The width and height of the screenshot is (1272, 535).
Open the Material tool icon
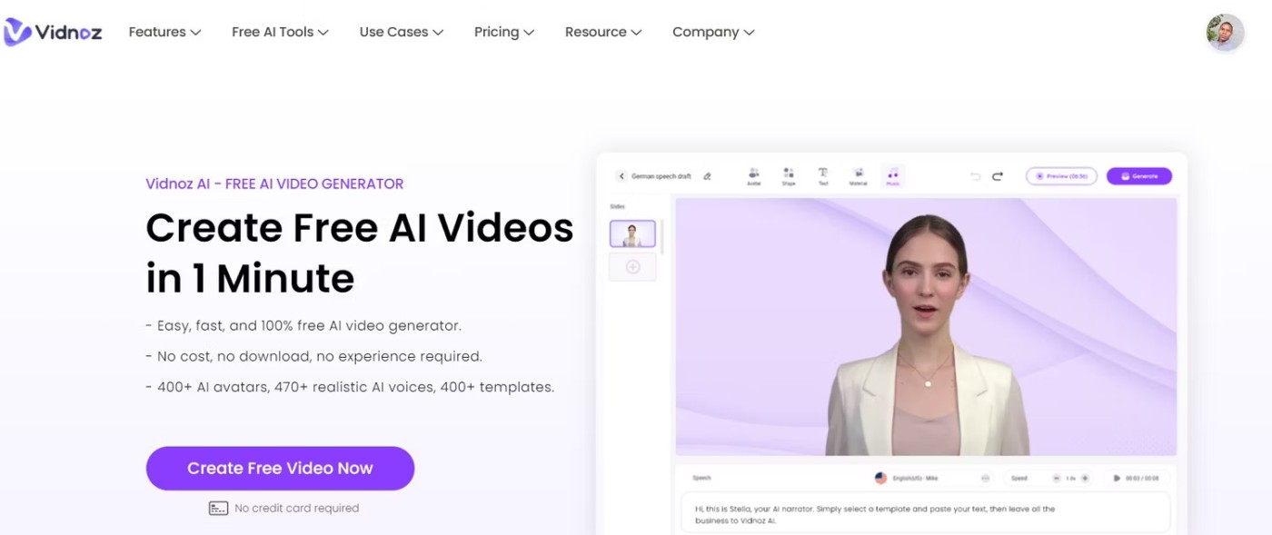pyautogui.click(x=858, y=175)
